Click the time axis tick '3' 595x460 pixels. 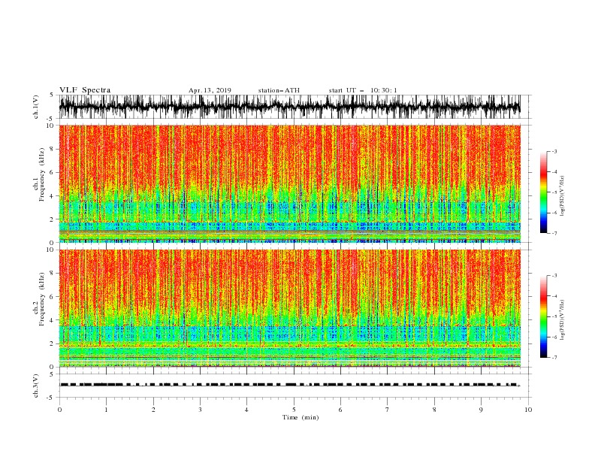(x=200, y=410)
